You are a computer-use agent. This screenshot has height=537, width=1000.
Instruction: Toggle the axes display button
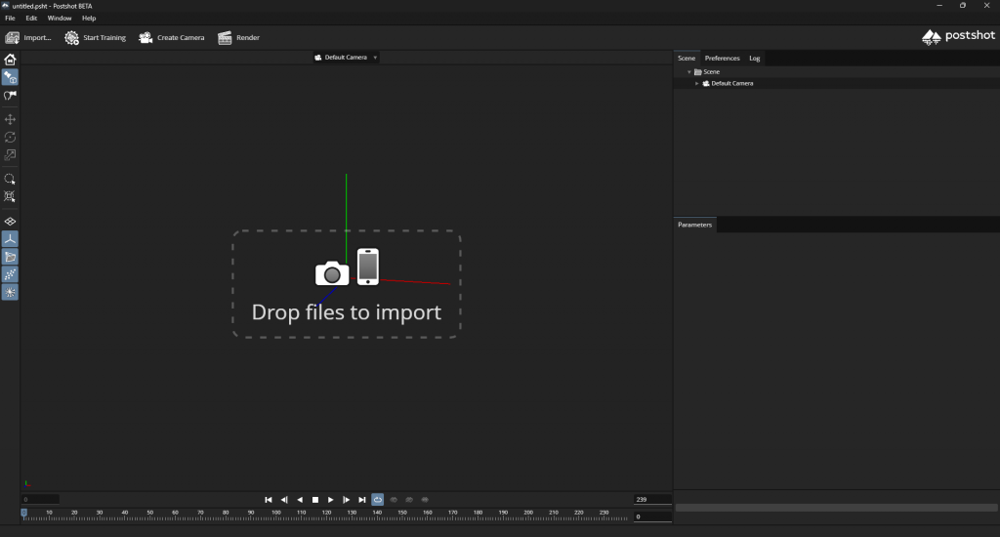11,239
